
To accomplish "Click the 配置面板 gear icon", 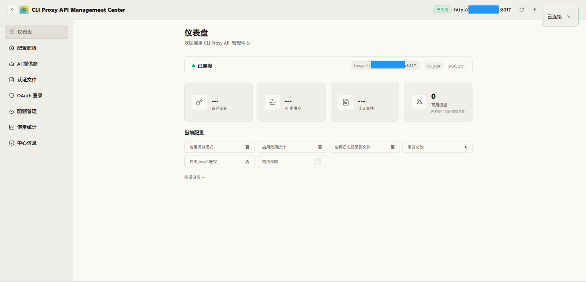I will pyautogui.click(x=12, y=48).
